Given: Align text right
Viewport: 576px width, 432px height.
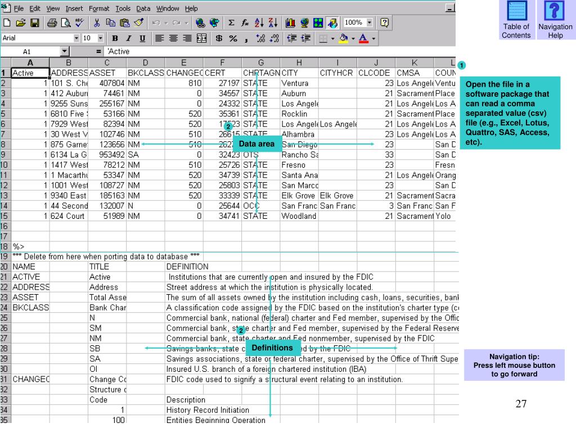Looking at the screenshot, I should [x=187, y=38].
